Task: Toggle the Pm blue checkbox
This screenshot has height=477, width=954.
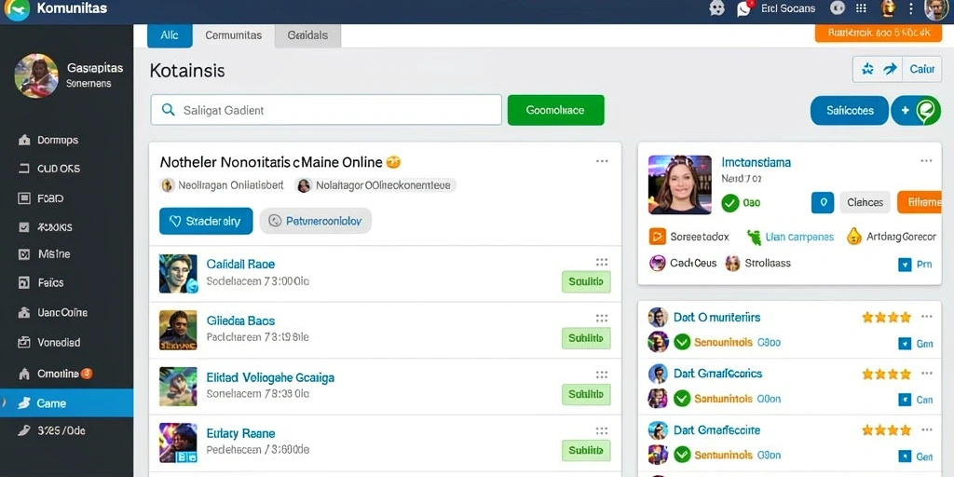Action: click(904, 264)
